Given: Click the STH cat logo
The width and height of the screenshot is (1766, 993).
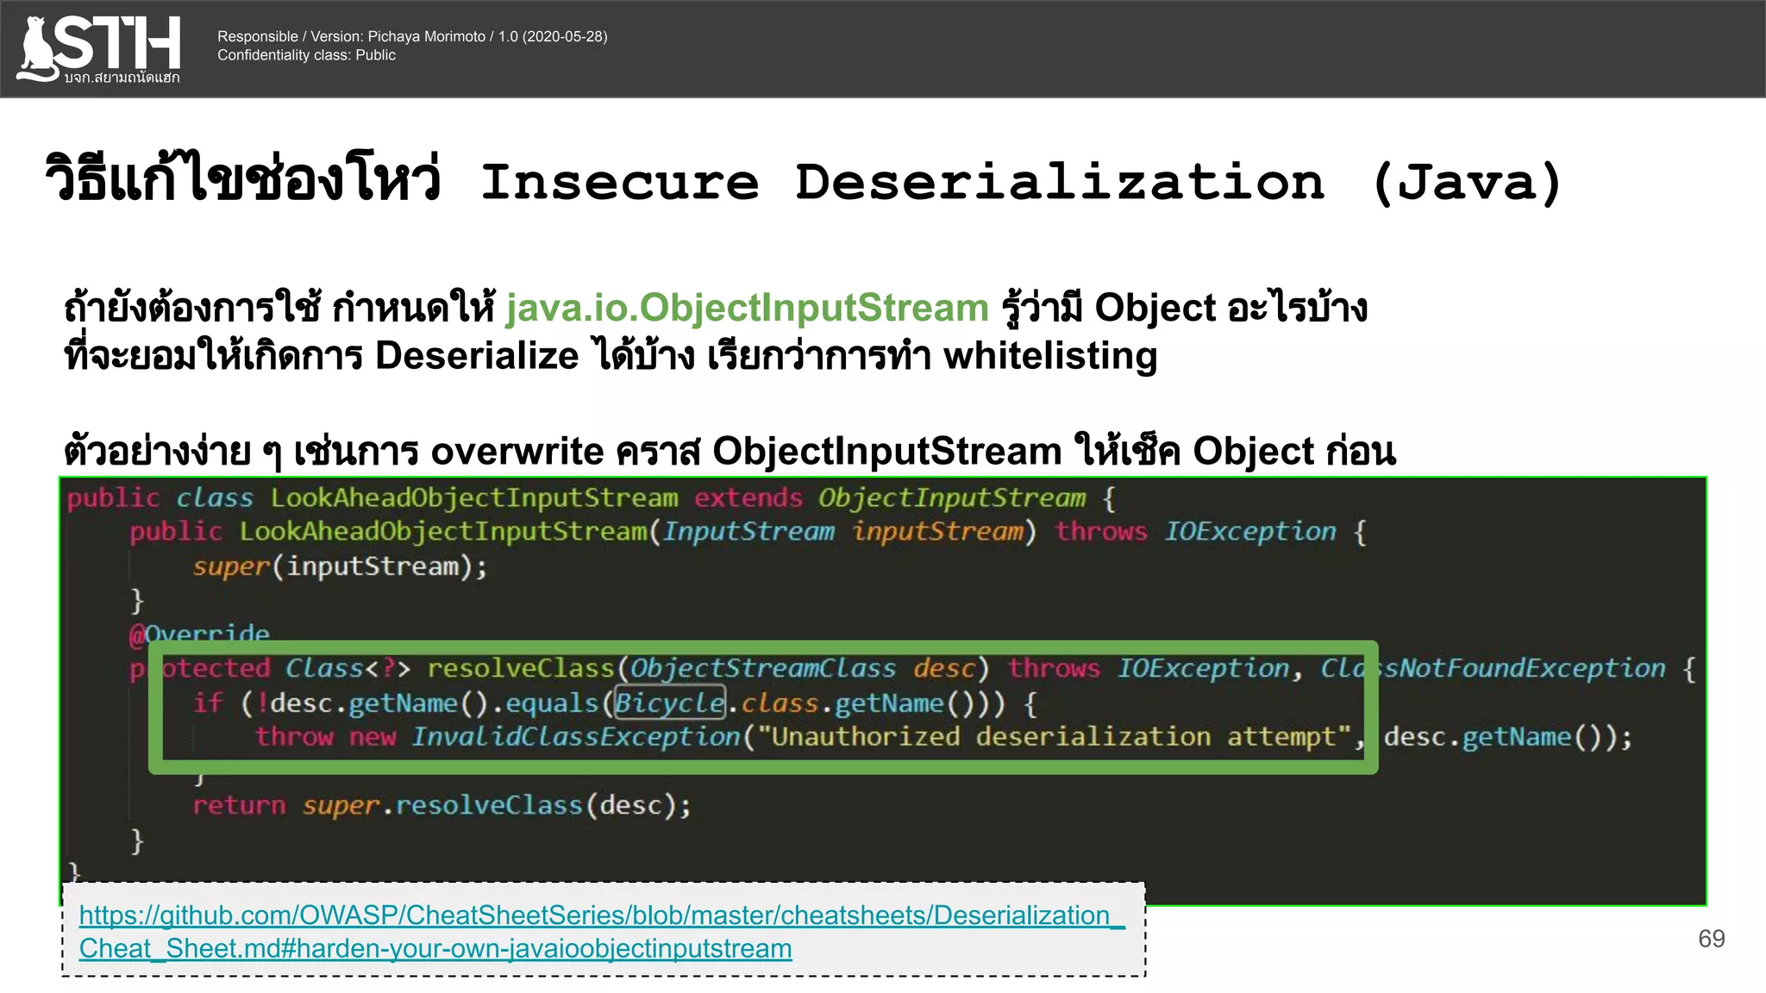Looking at the screenshot, I should pyautogui.click(x=98, y=48).
